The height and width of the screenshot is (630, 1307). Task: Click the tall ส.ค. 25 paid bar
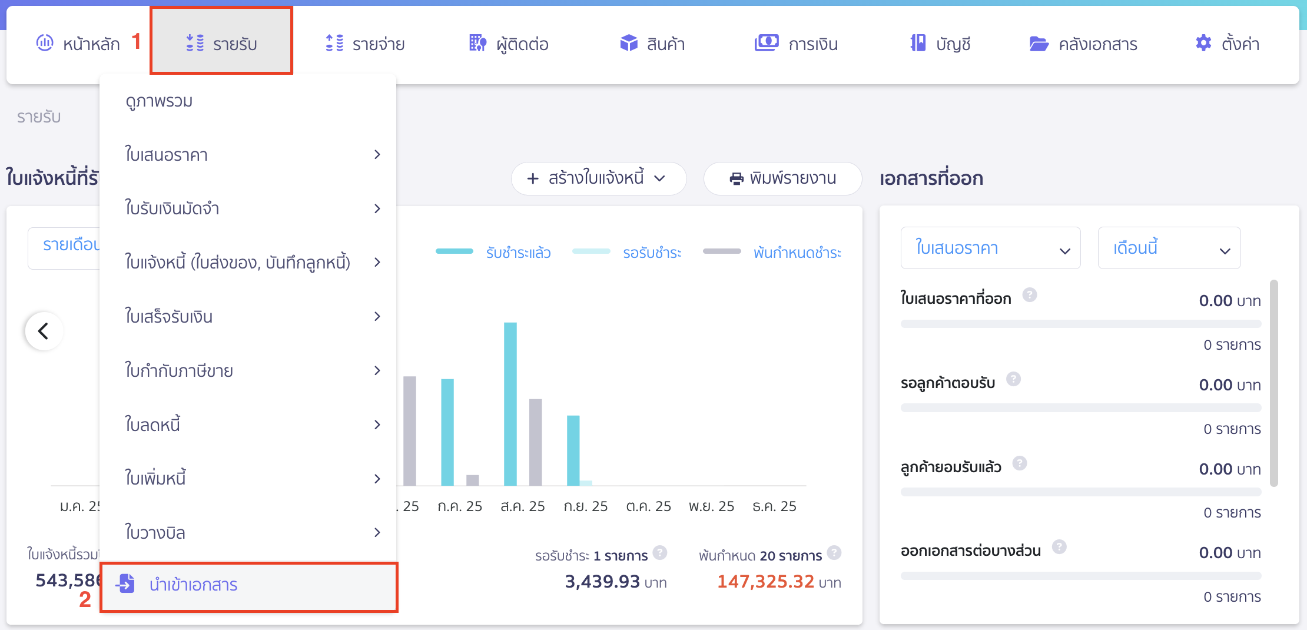point(510,404)
